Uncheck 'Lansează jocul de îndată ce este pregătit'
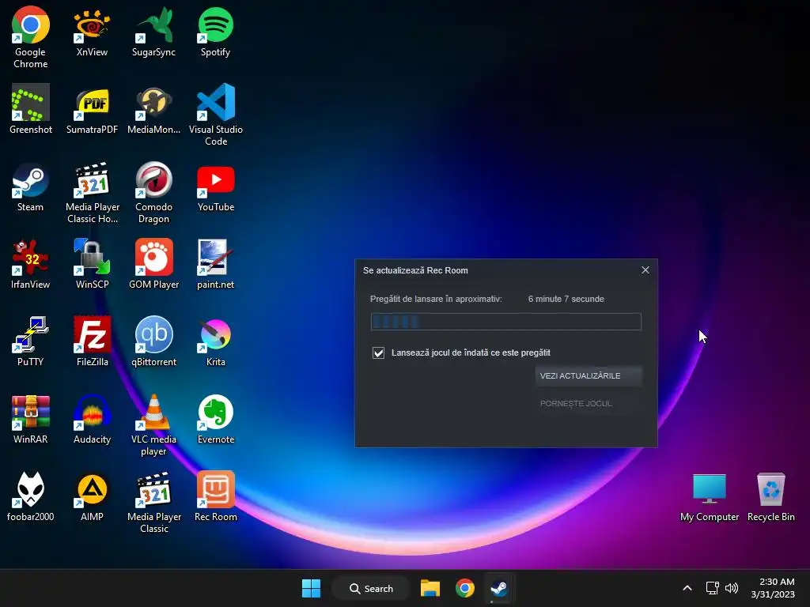The height and width of the screenshot is (607, 810). pos(378,353)
